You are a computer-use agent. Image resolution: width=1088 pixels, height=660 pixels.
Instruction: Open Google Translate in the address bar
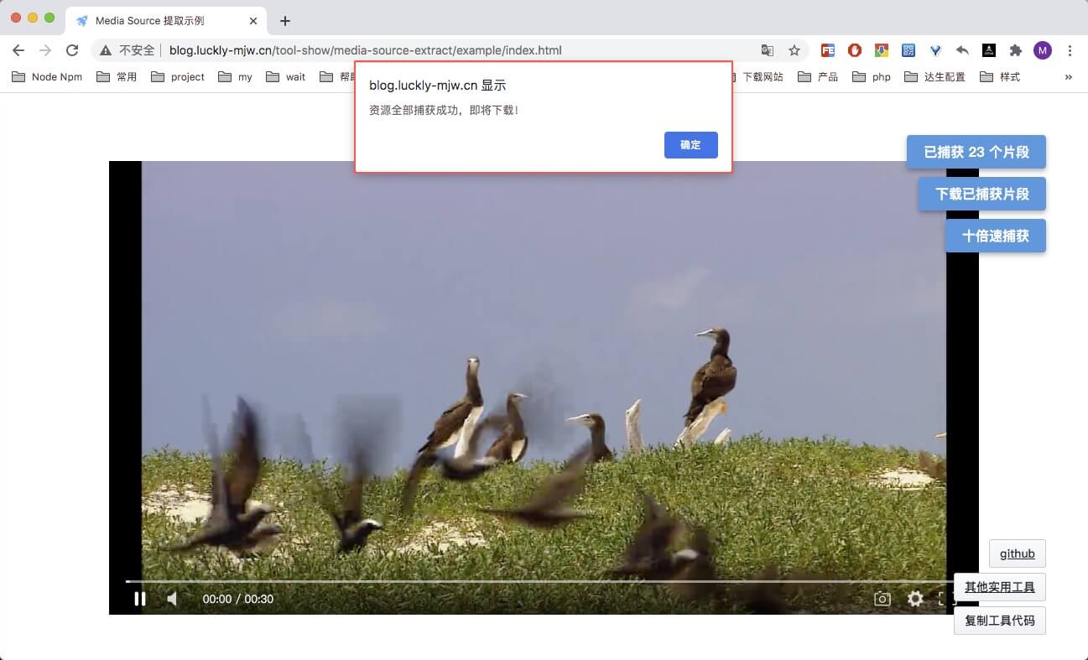(766, 50)
